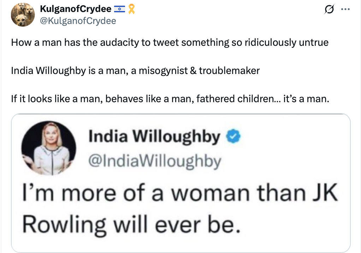Open the Grok slashed-circle icon
Screen dimensions: 361x253
pos(329,11)
